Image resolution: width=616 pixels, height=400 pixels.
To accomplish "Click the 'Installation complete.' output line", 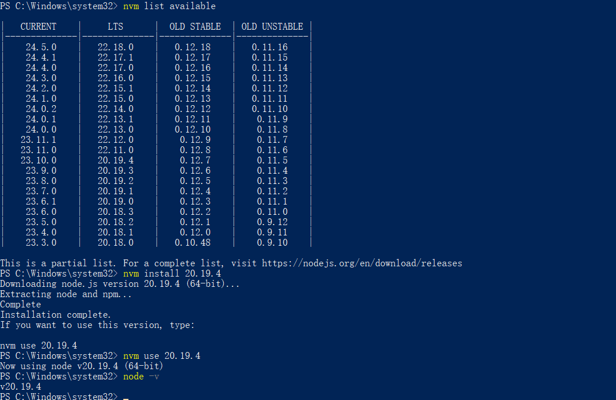I will (x=55, y=315).
